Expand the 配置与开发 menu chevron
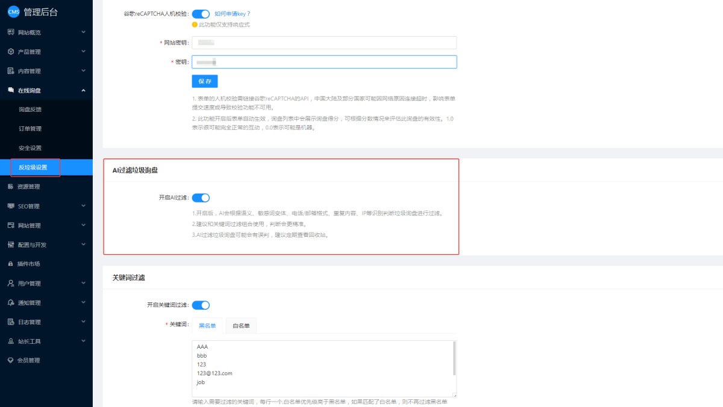 (83, 245)
